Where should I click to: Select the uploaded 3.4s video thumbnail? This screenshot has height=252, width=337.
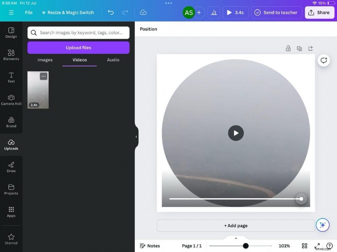(38, 89)
